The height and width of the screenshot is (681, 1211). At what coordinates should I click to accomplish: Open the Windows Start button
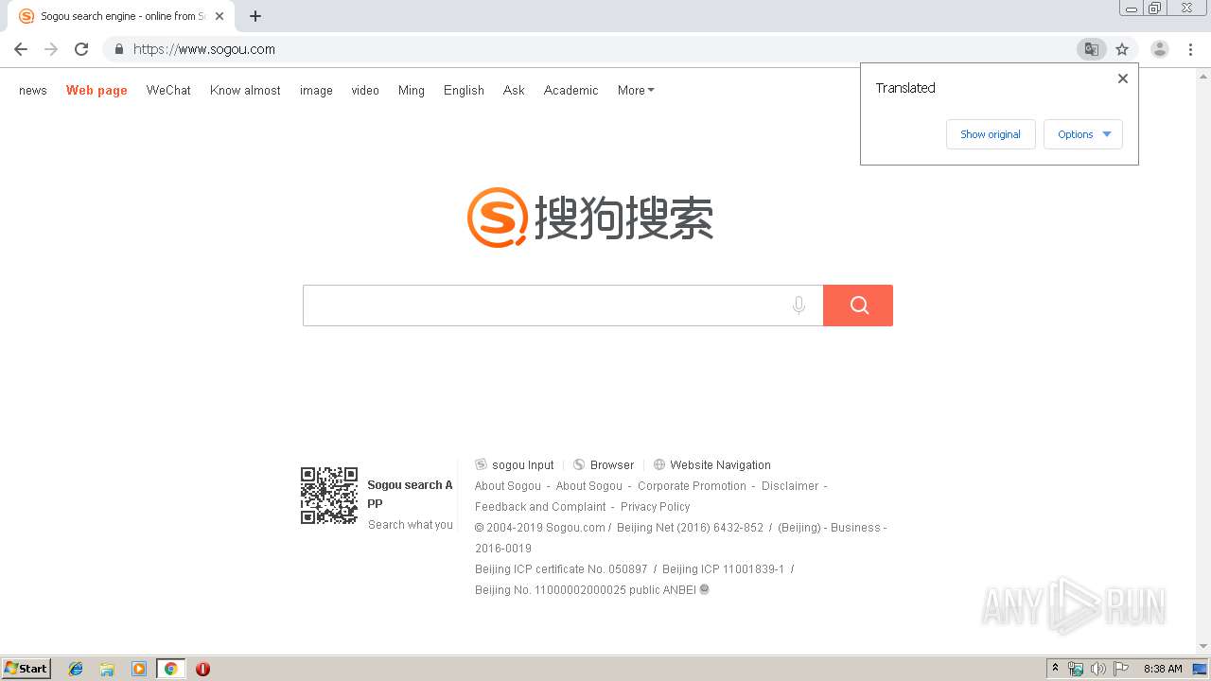point(26,669)
